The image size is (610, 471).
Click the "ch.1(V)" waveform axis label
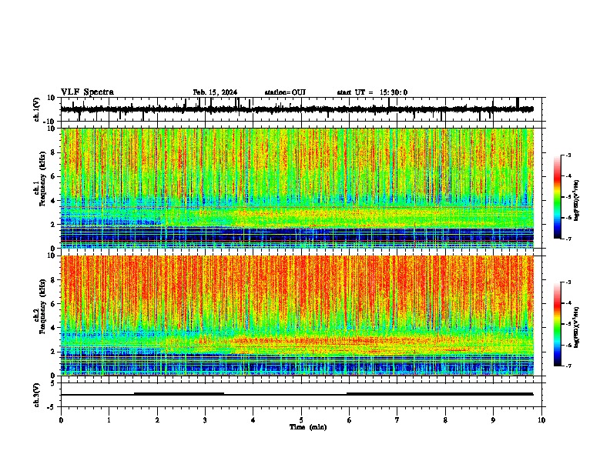click(x=37, y=109)
